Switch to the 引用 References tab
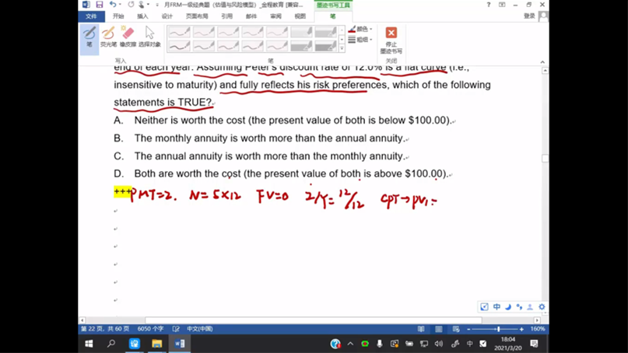The height and width of the screenshot is (353, 628). pos(226,16)
